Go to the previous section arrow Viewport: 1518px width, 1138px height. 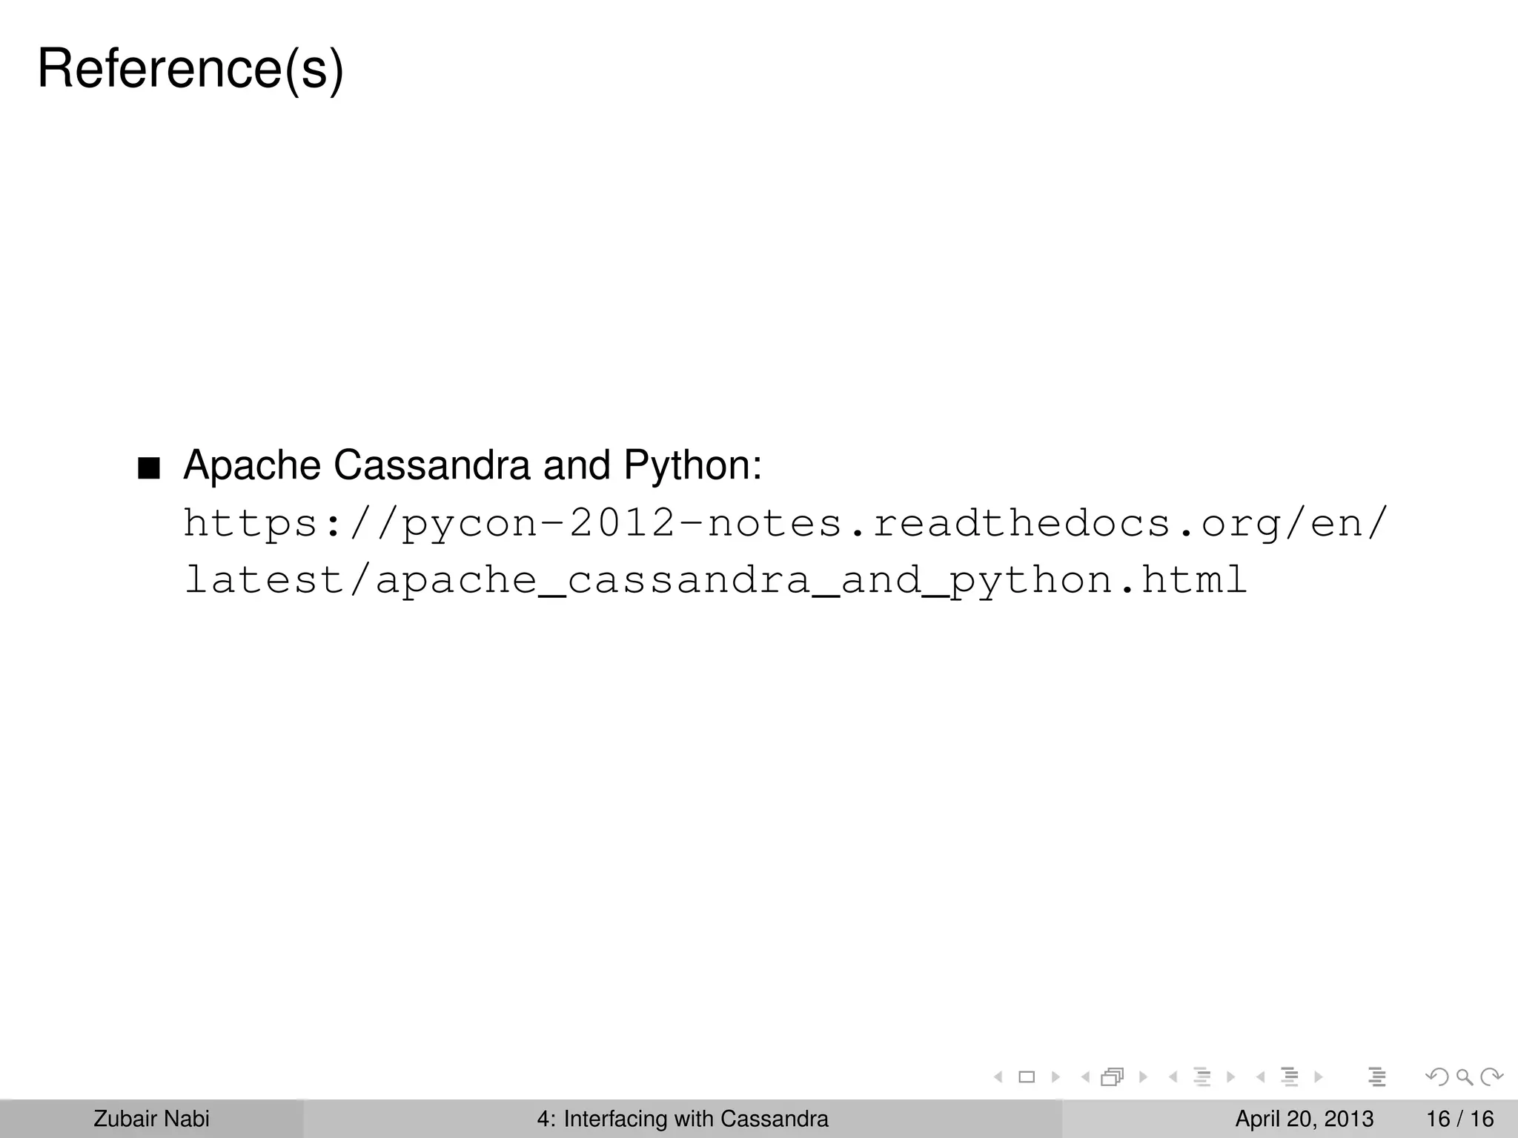[1260, 1077]
